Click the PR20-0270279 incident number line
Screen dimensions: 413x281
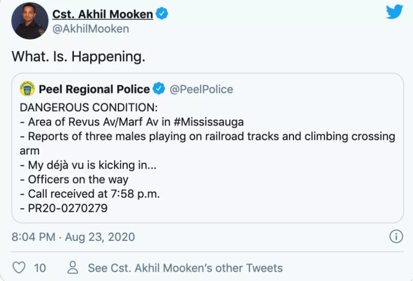[x=64, y=208]
